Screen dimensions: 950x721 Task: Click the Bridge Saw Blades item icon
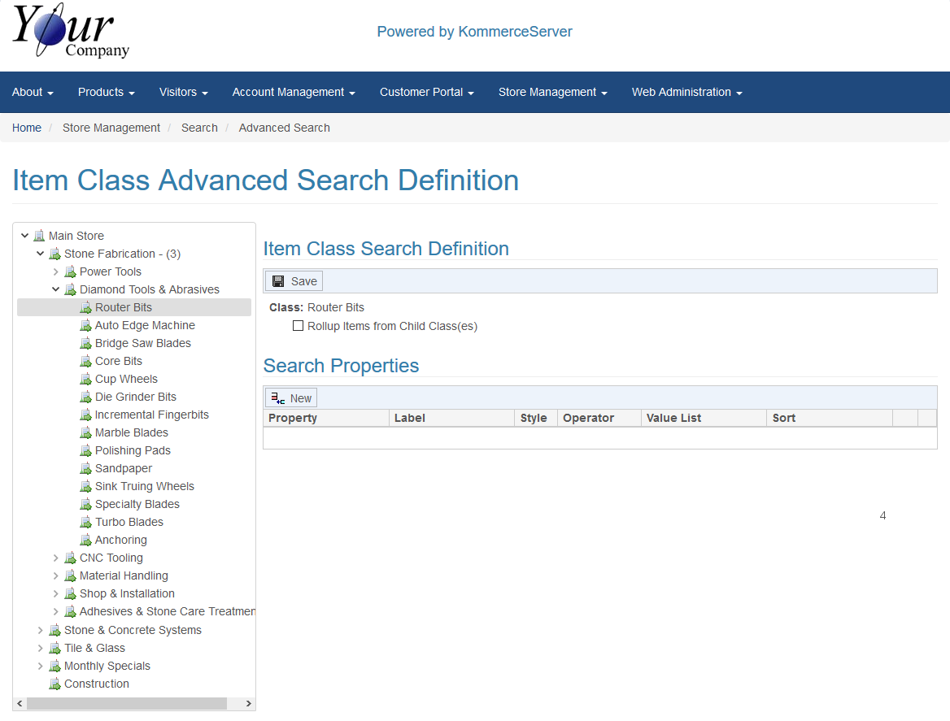point(85,343)
